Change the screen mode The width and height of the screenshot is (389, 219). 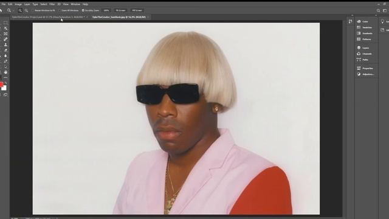tap(5, 95)
